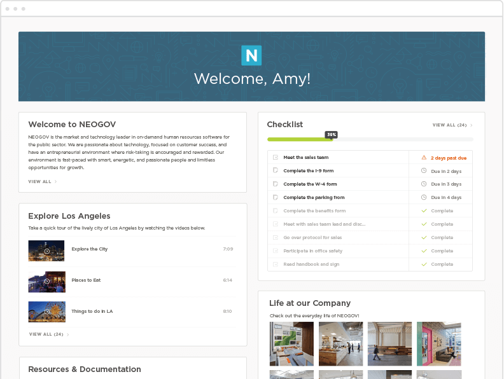Click the clock icon beside Due in 2 days
504x379 pixels.
pyautogui.click(x=424, y=171)
